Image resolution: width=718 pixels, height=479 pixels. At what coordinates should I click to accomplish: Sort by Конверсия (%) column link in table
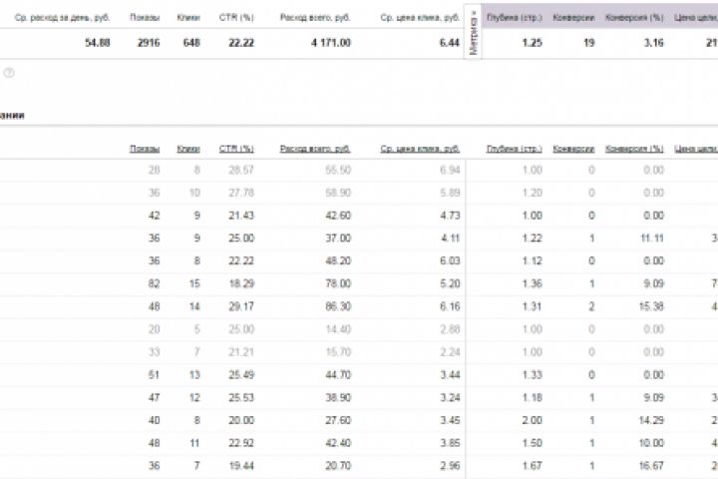coord(634,149)
